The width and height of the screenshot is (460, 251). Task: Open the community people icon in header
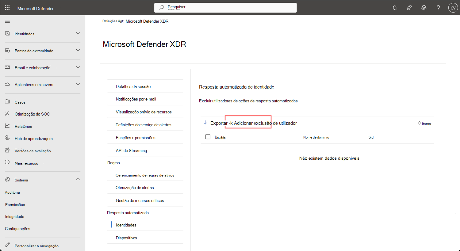click(409, 8)
